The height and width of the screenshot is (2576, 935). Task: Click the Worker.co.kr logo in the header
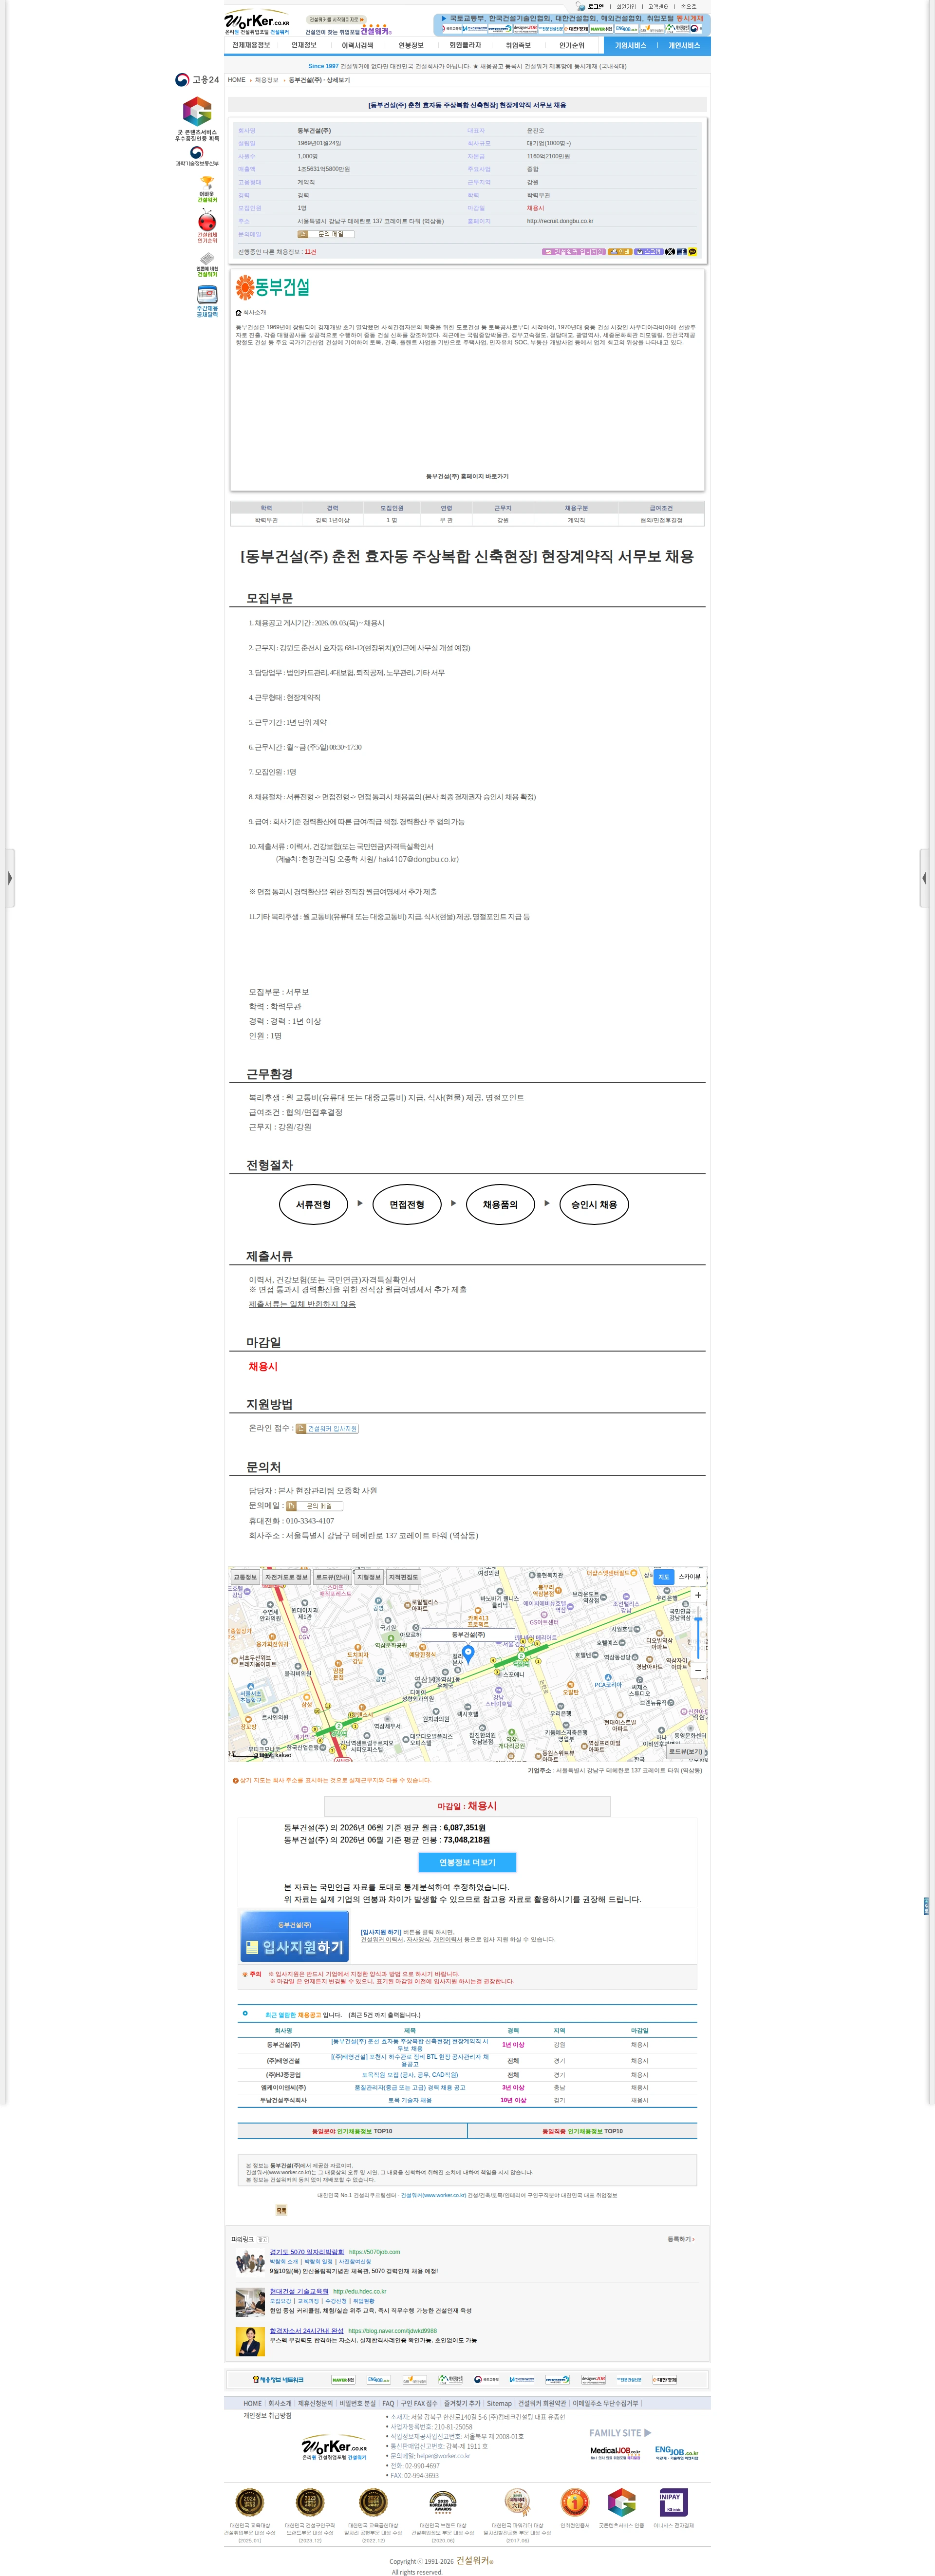click(257, 22)
